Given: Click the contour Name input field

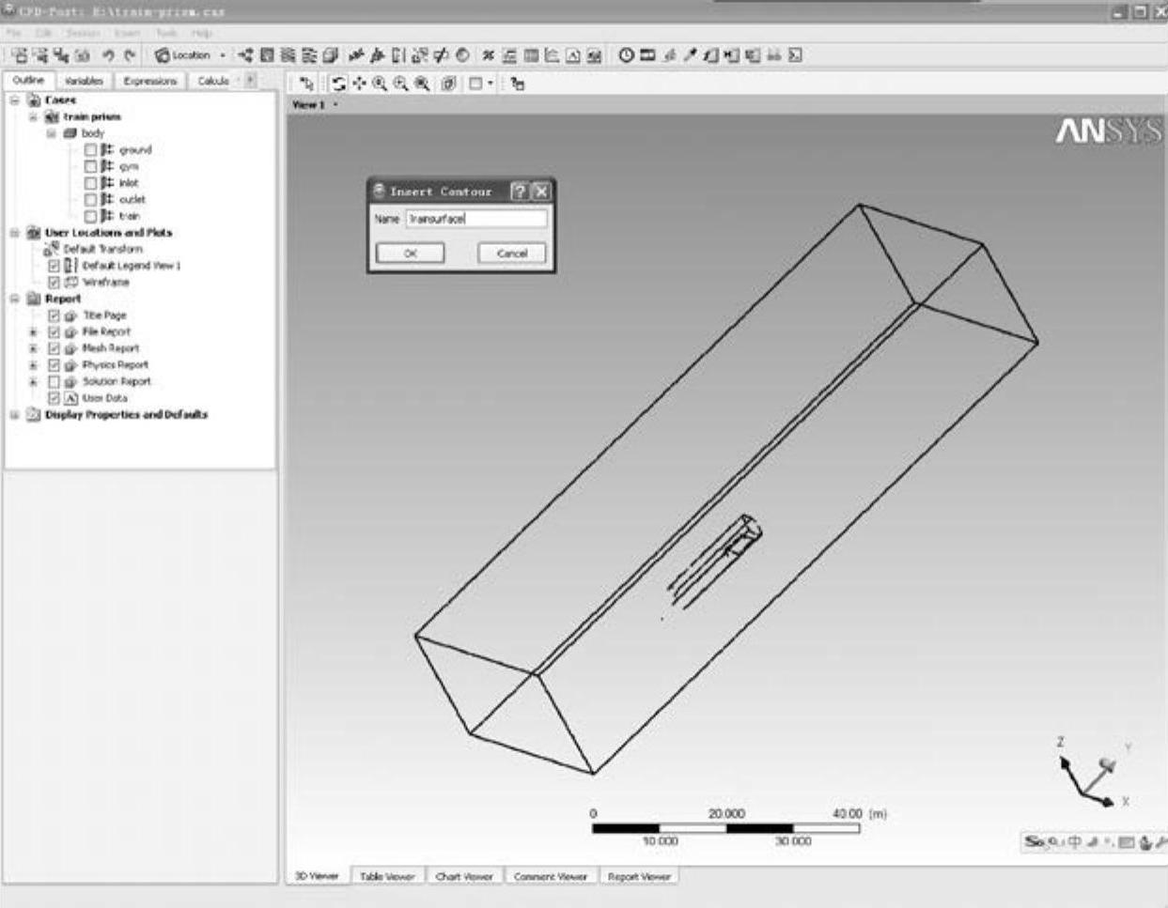Looking at the screenshot, I should coord(476,219).
